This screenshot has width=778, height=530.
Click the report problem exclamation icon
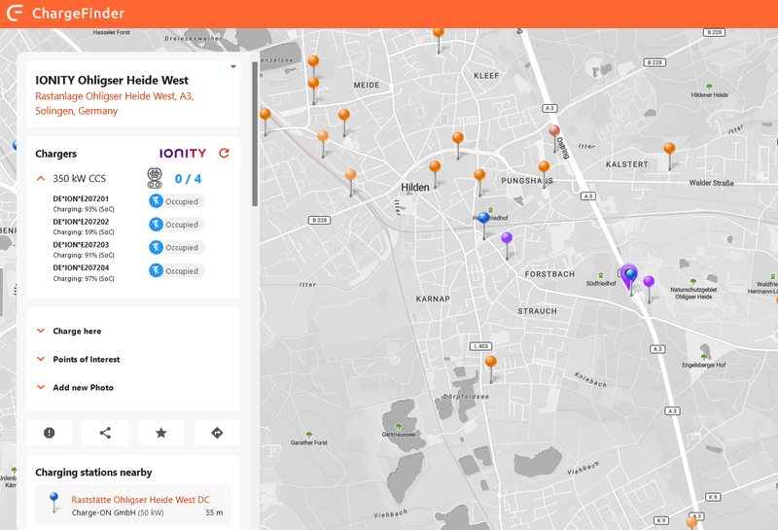pyautogui.click(x=50, y=433)
